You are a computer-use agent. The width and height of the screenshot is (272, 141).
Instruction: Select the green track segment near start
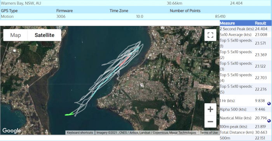coord(69,114)
